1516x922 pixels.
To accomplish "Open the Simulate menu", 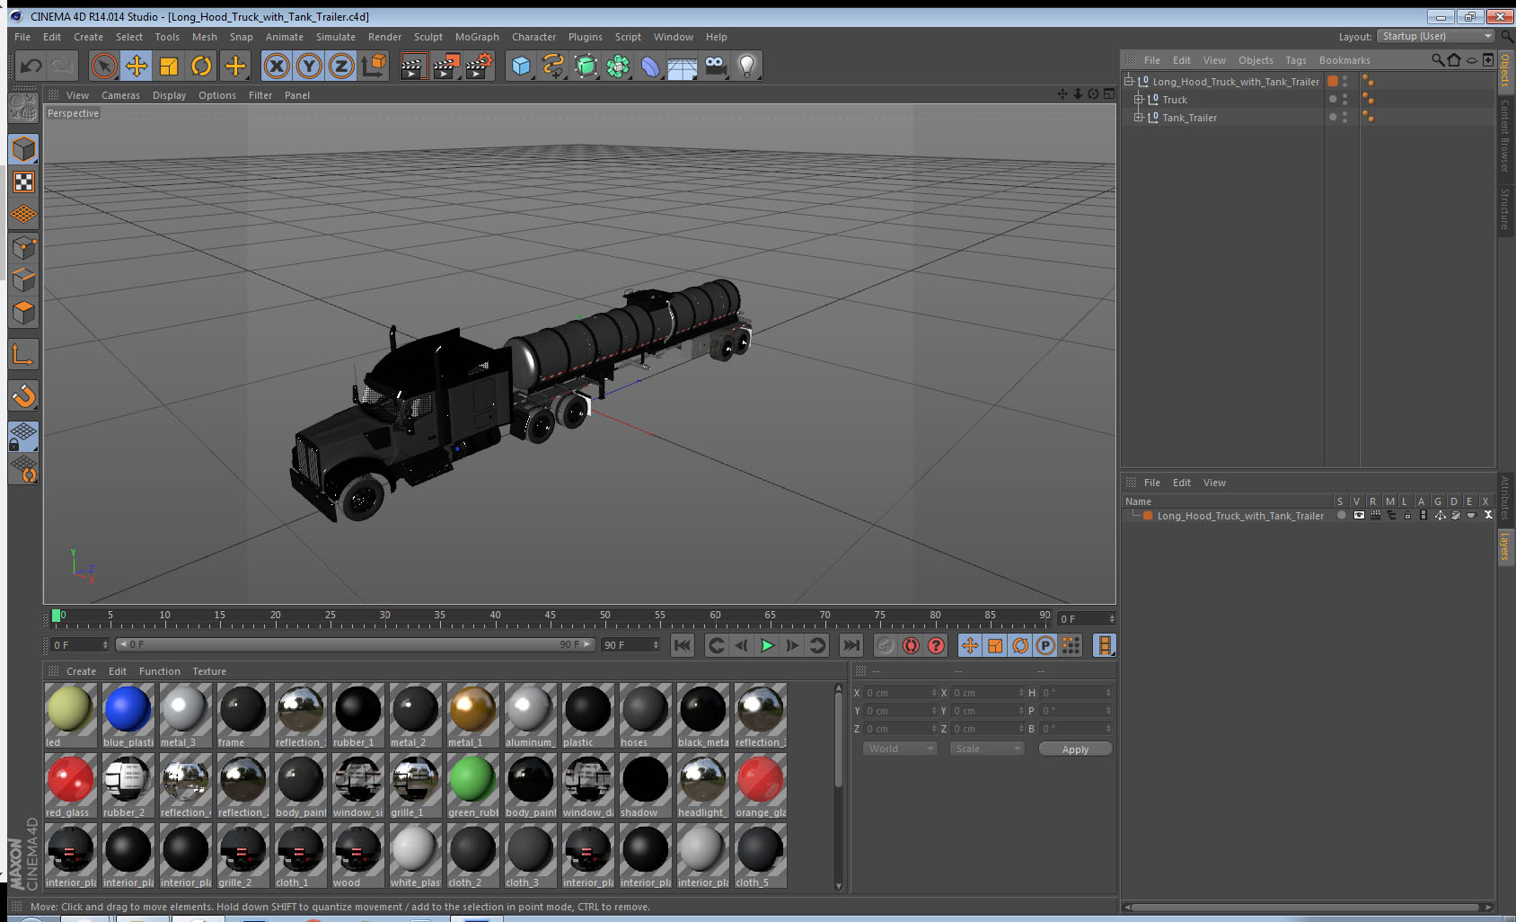I will 336,37.
